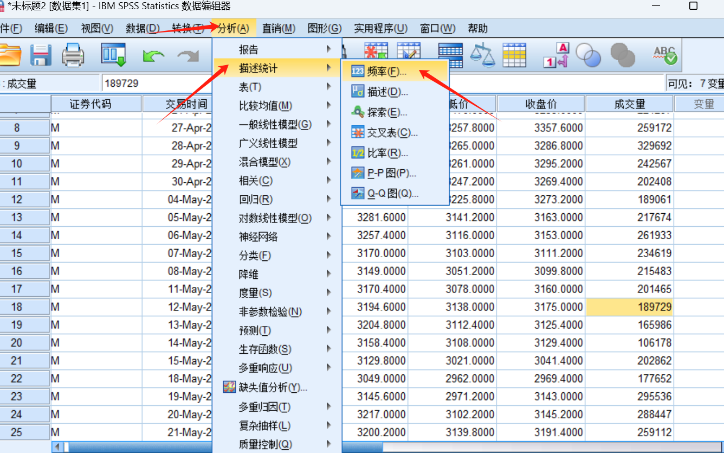The height and width of the screenshot is (453, 724).
Task: Expand the 表(T) submenu
Action: 277,87
